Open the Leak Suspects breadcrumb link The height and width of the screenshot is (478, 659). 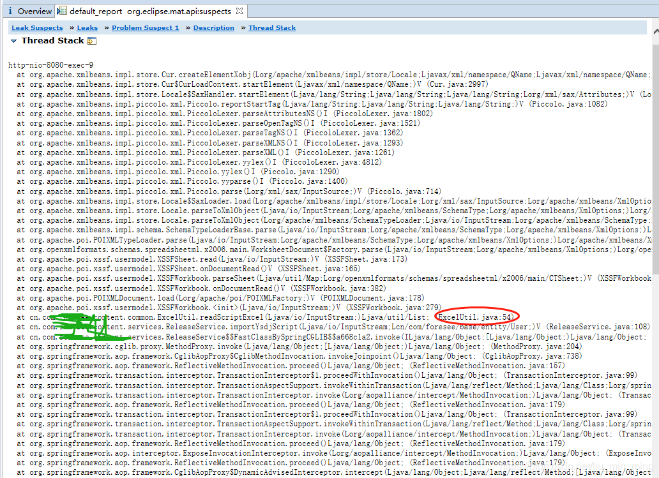(37, 27)
